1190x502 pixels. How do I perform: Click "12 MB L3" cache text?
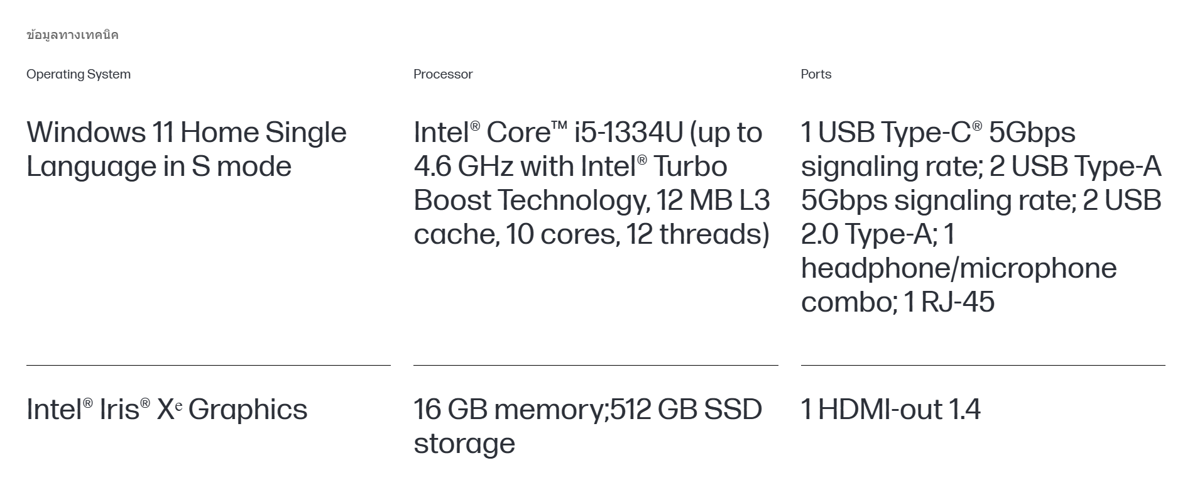[x=712, y=200]
